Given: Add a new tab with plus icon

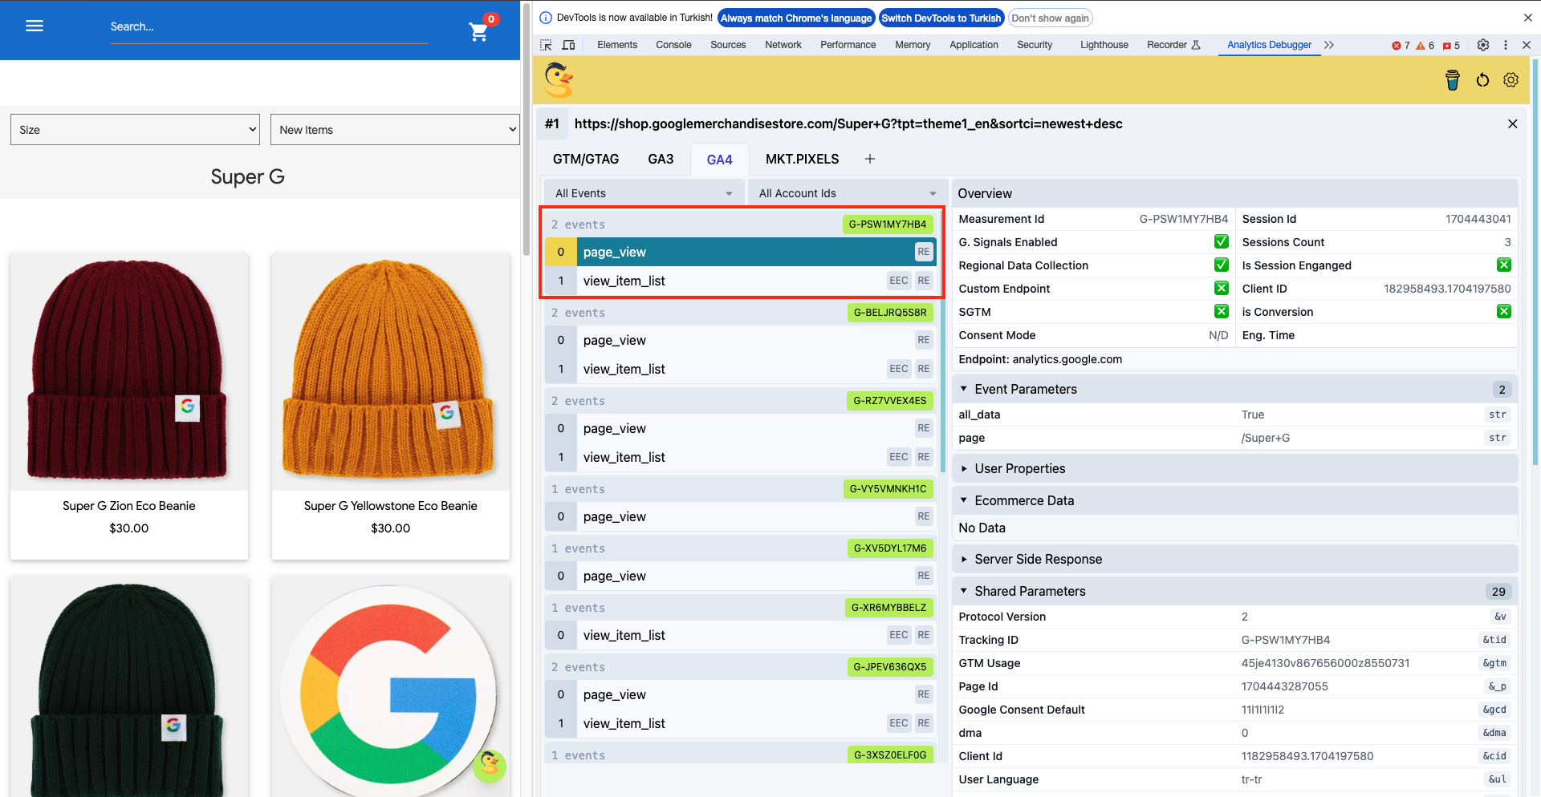Looking at the screenshot, I should click(869, 159).
